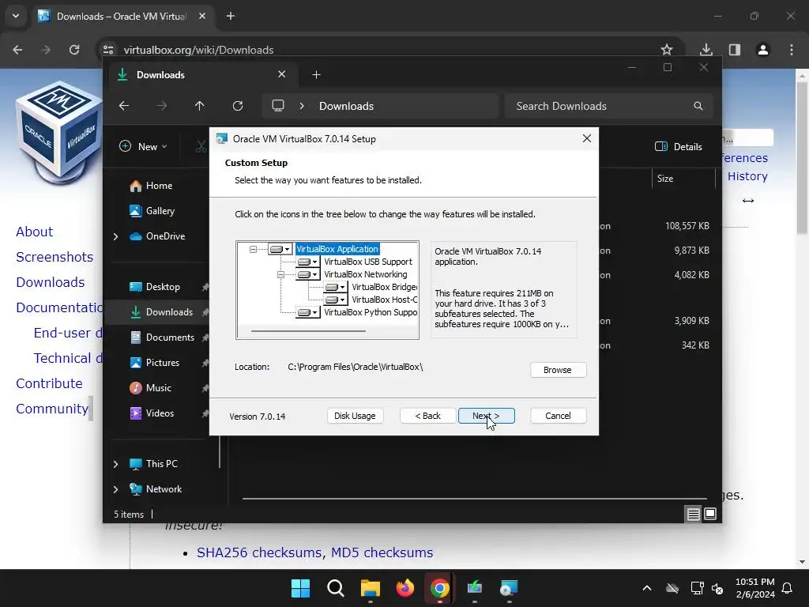
Task: Open Chrome profile icon
Action: 763,50
